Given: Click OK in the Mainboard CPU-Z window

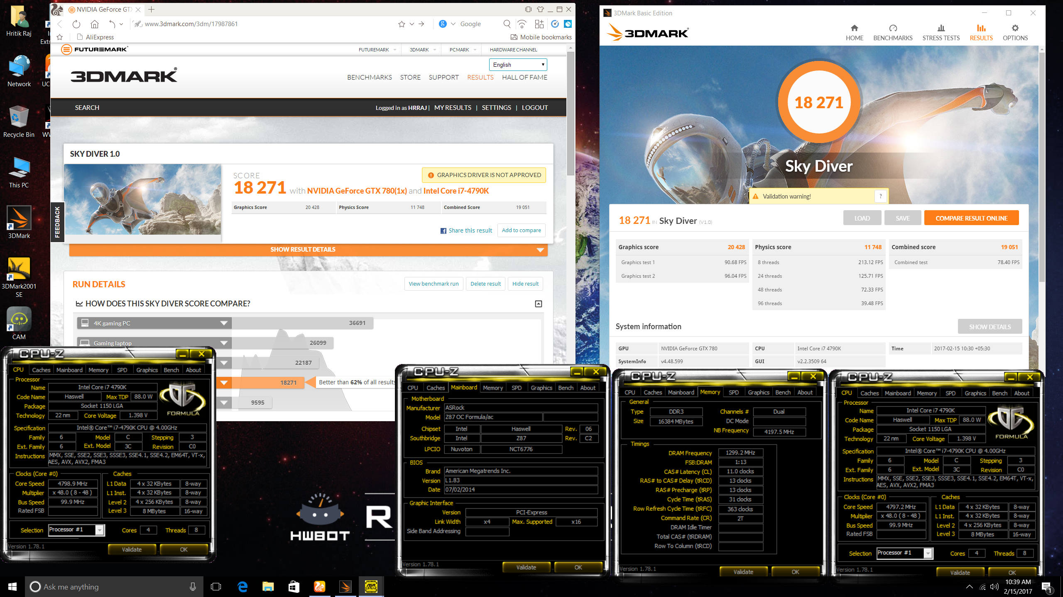Looking at the screenshot, I should (x=578, y=567).
